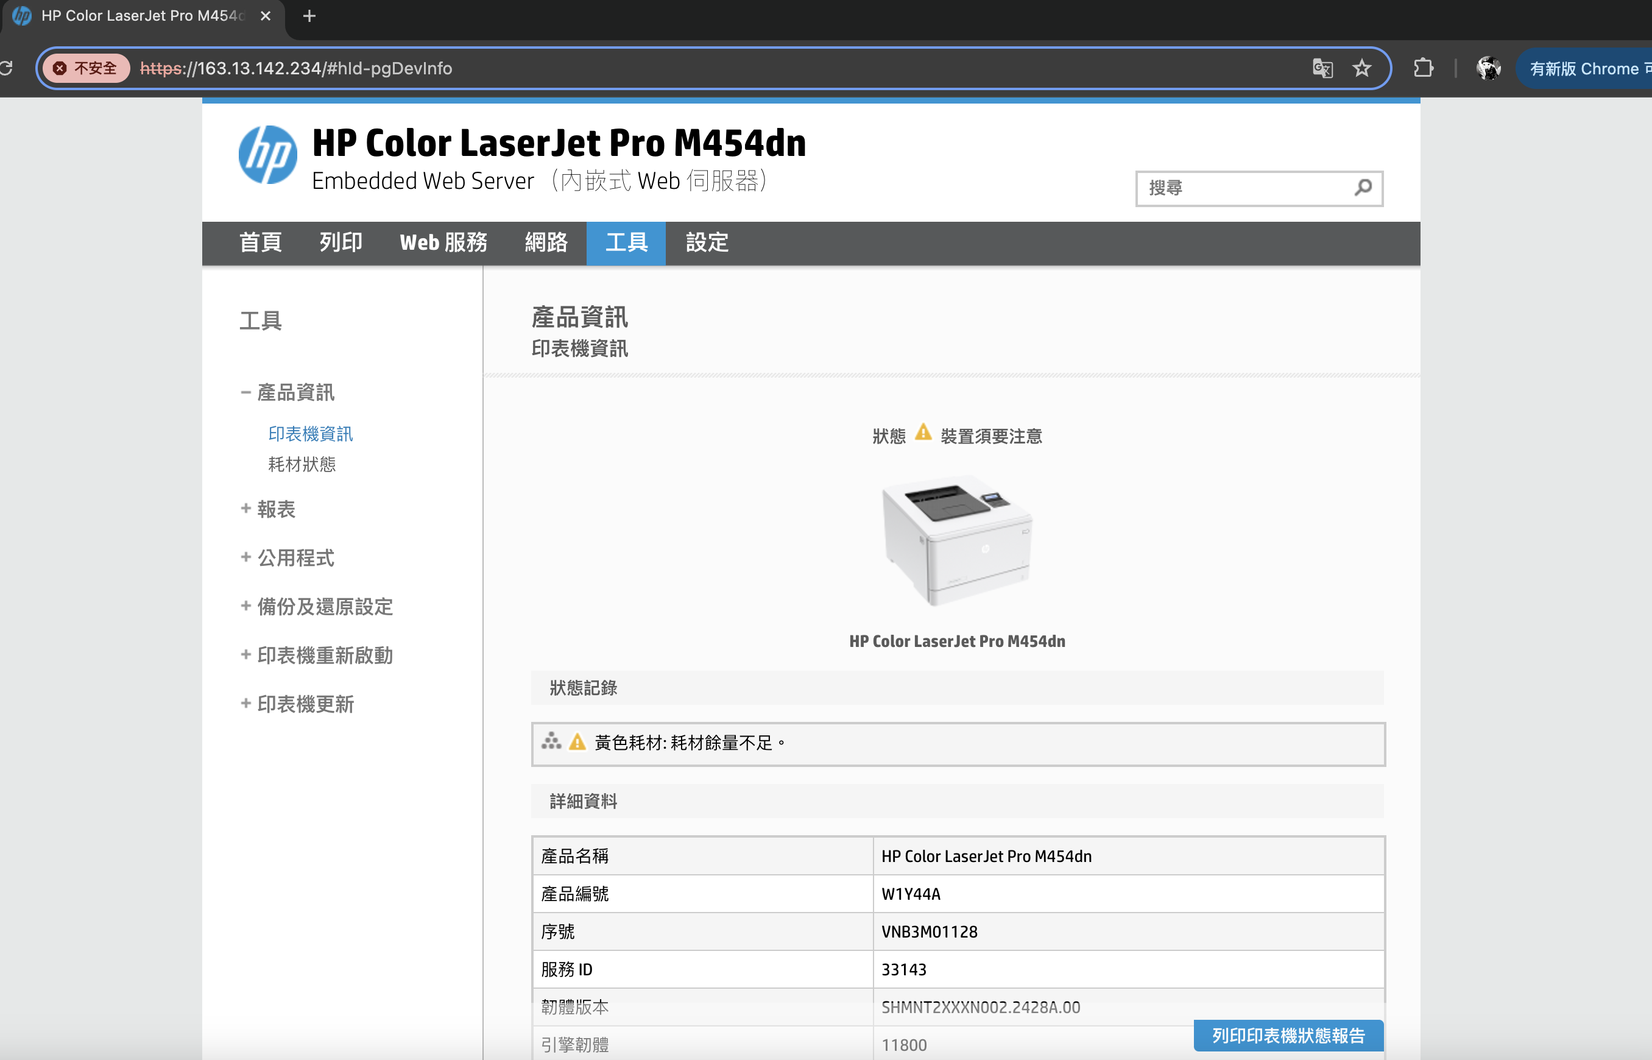Screen dimensions: 1652x1060
Task: Go to the 網路 tab
Action: [546, 243]
